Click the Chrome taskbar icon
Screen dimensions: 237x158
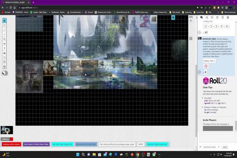(137, 154)
